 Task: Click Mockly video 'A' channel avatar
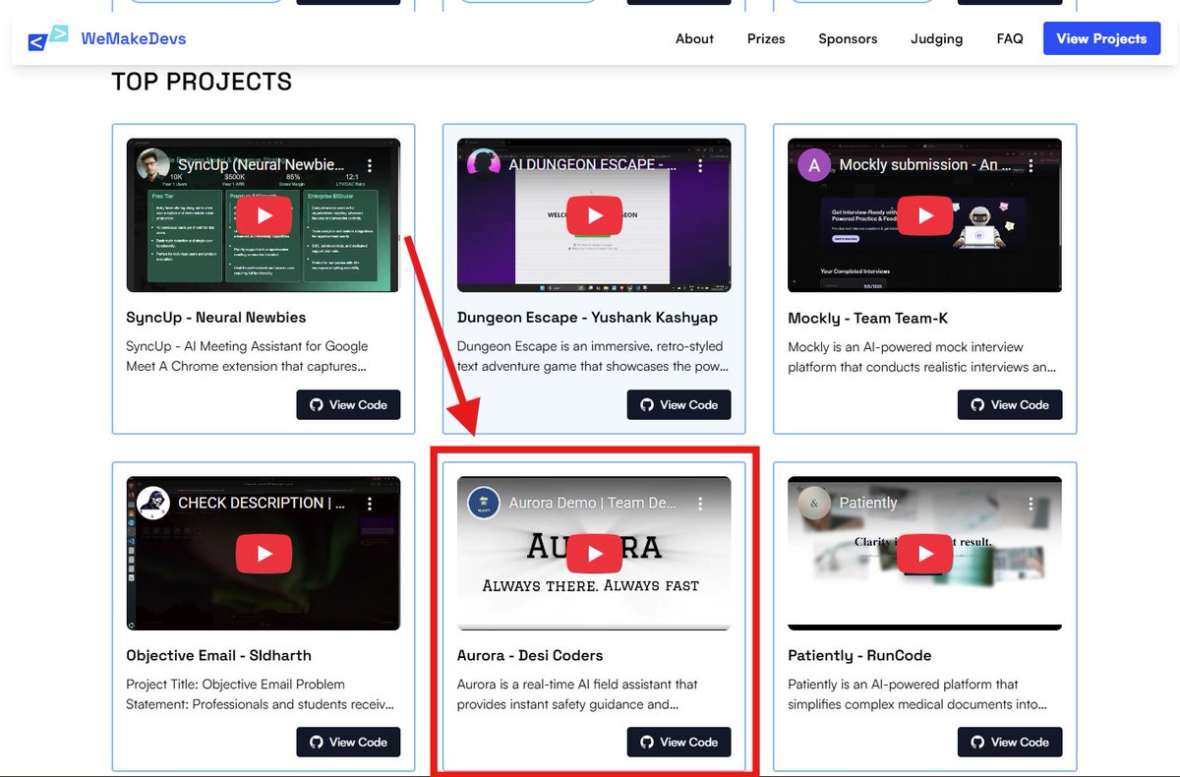814,165
